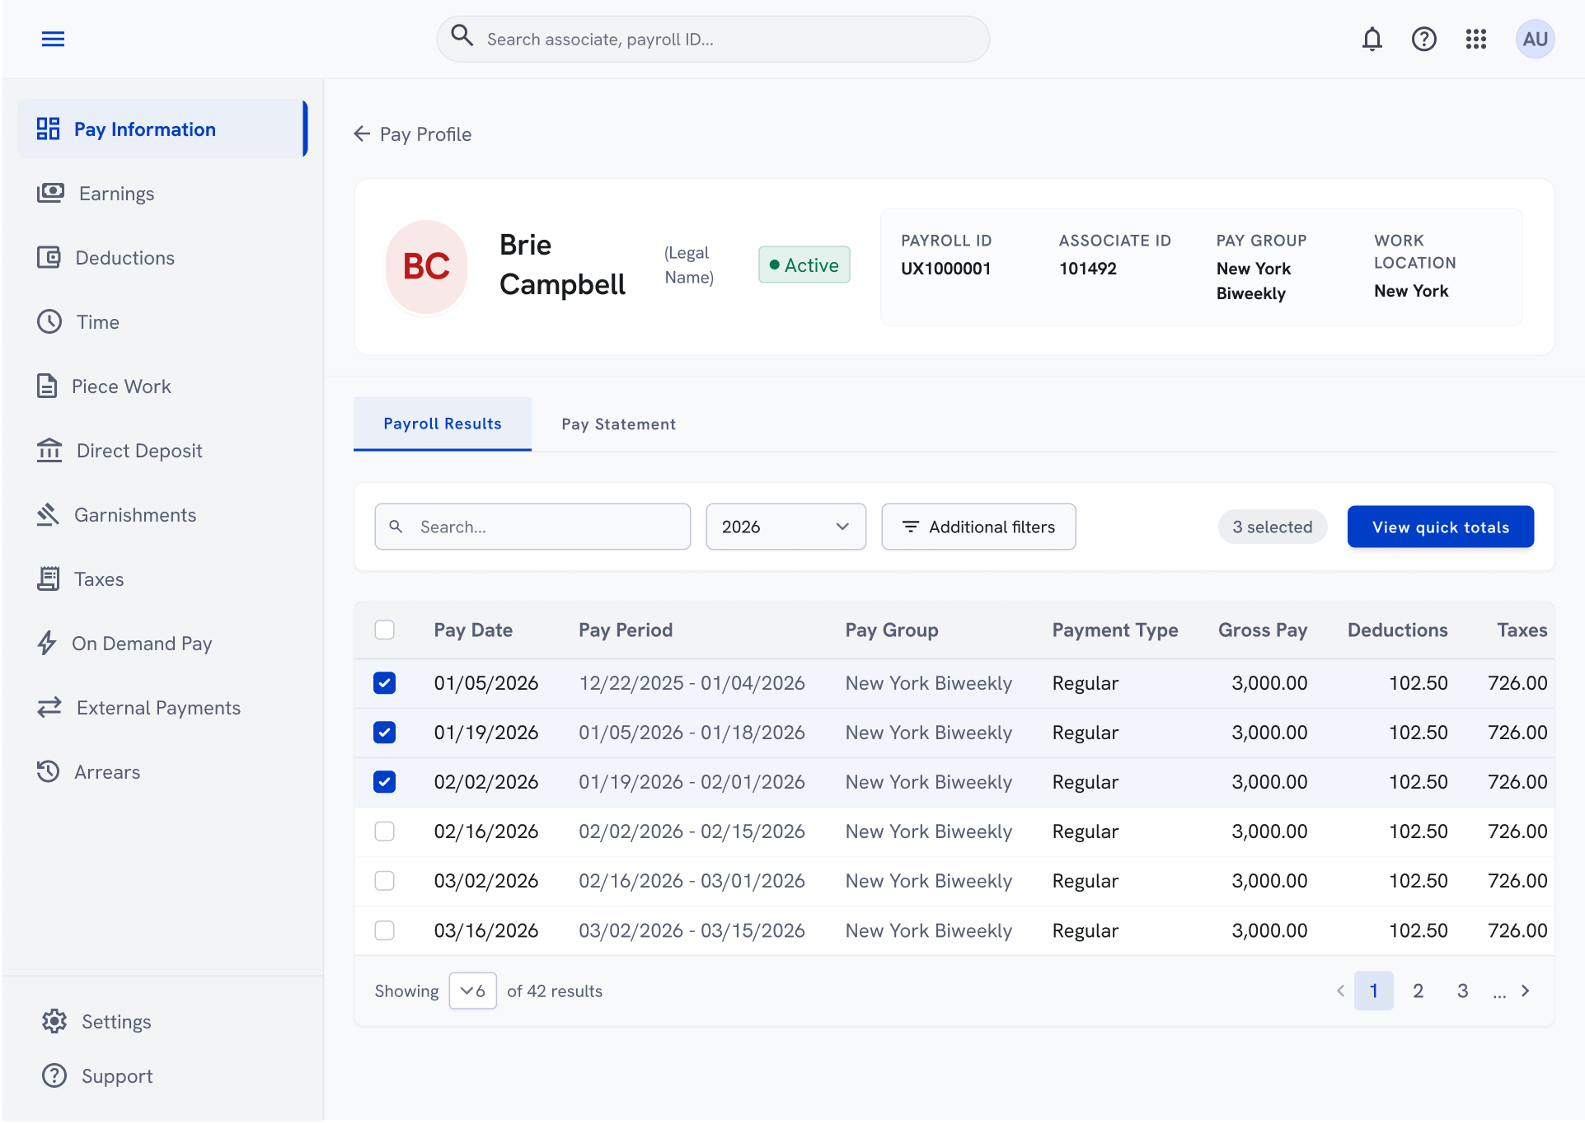
Task: Click Payroll ID UX1000001
Action: click(x=945, y=268)
